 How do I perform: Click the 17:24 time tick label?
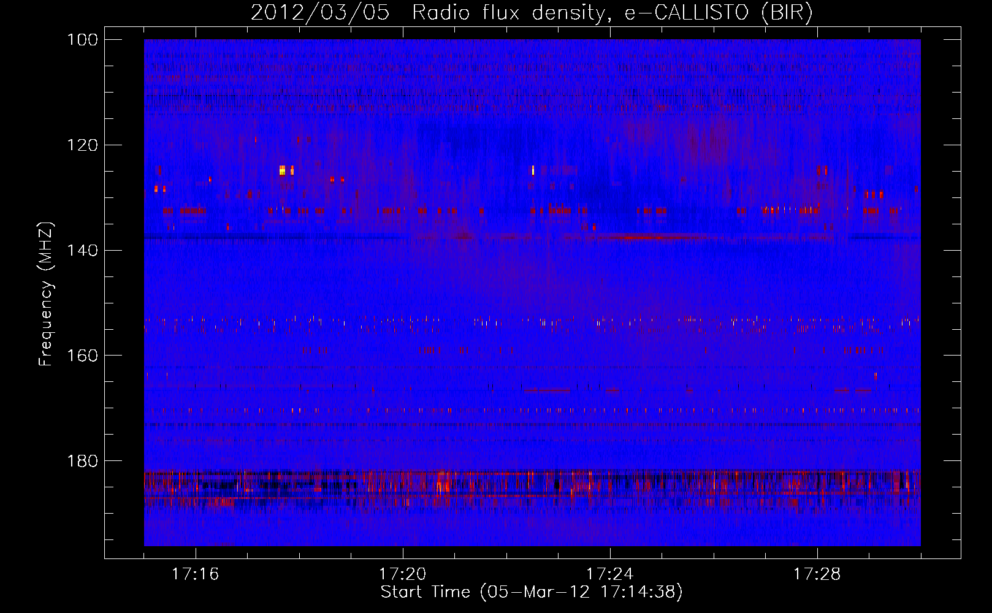609,574
